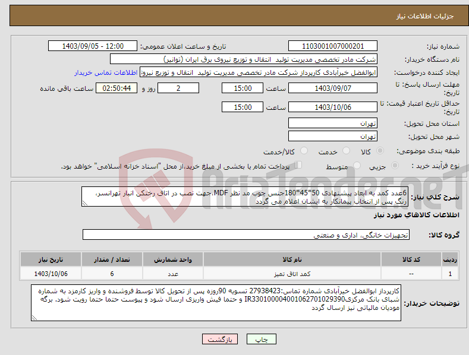Click the شهر محل تحویل label
Screen dimensions: 469x355
point(434,137)
